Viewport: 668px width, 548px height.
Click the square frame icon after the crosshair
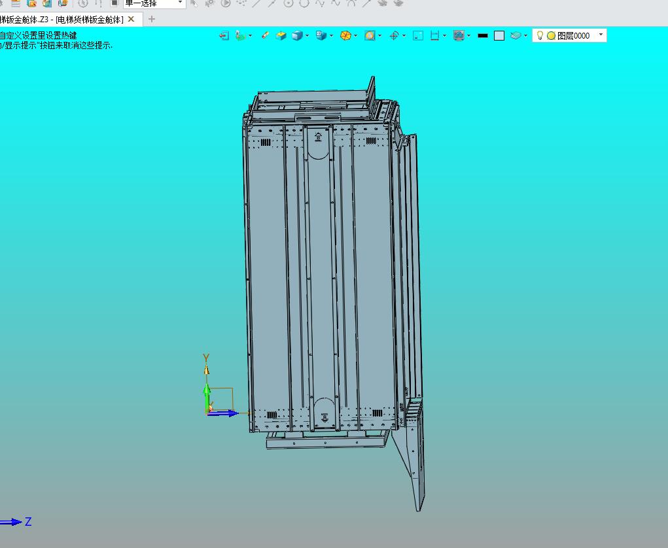pos(418,36)
